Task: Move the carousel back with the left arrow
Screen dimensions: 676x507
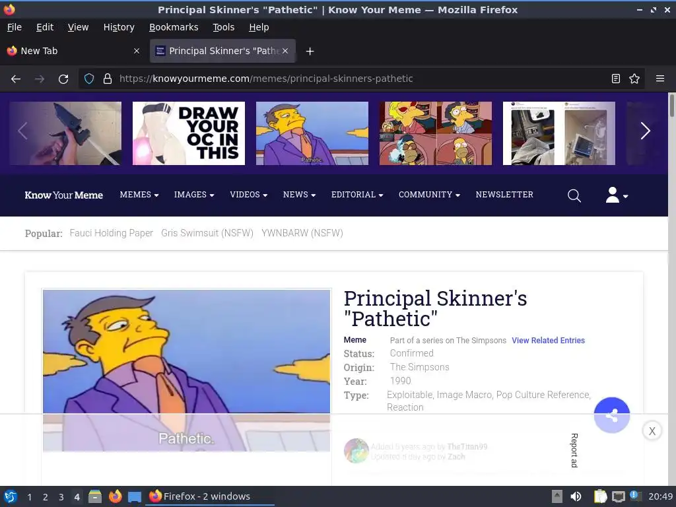Action: pos(23,131)
